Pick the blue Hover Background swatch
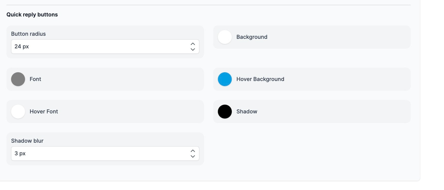 point(225,79)
